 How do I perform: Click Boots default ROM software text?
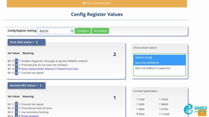50,69
